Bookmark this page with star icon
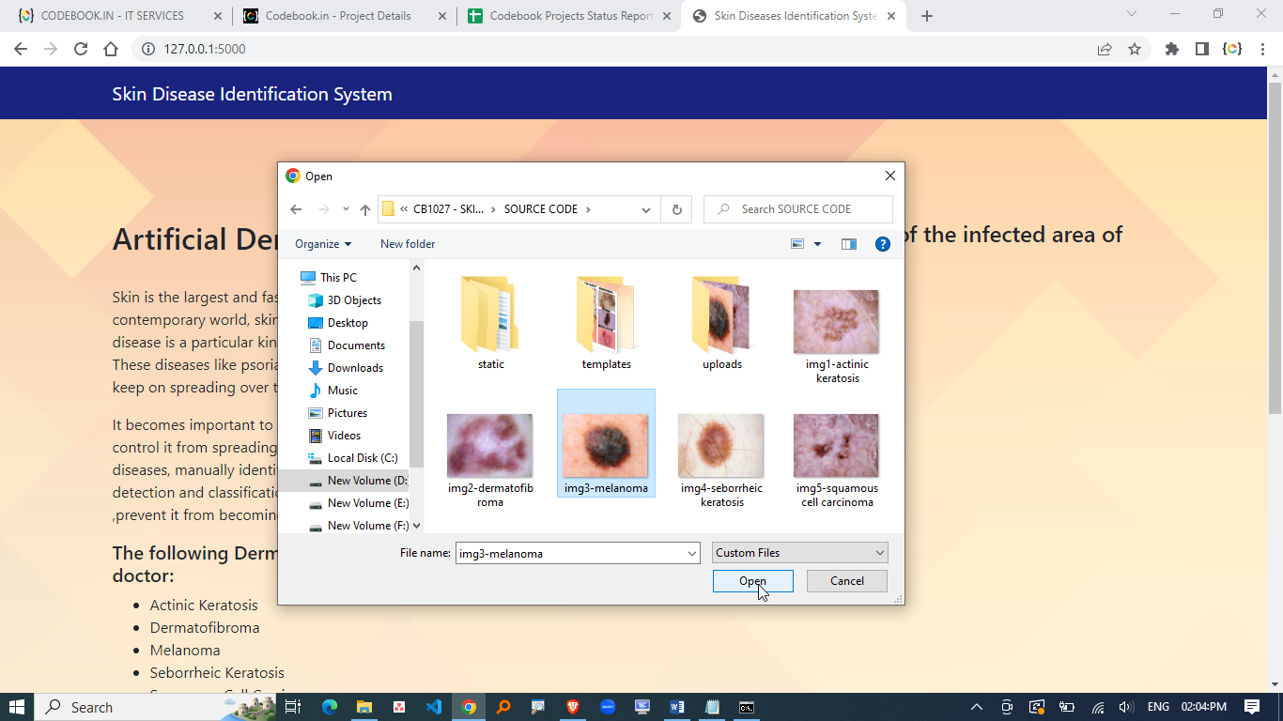The width and height of the screenshot is (1283, 721). click(x=1135, y=49)
